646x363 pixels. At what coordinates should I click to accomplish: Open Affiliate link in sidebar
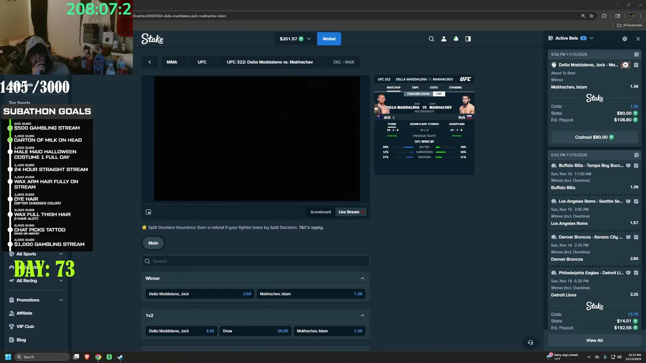click(x=24, y=313)
